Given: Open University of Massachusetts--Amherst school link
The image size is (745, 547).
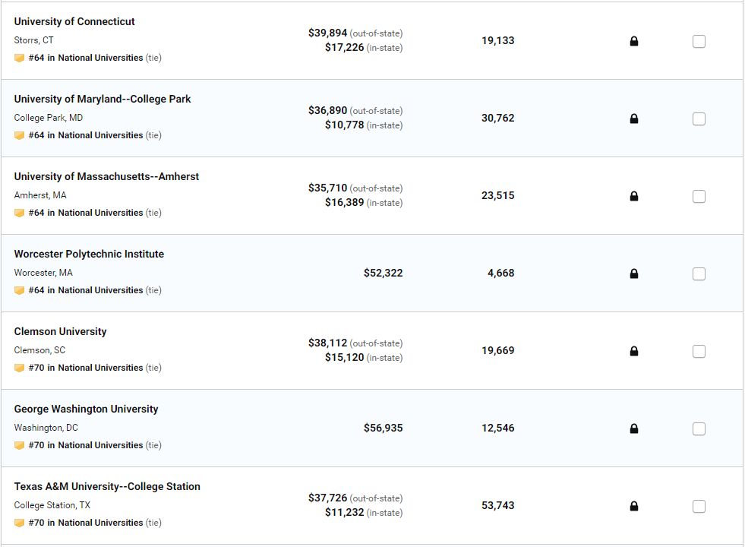Looking at the screenshot, I should pyautogui.click(x=106, y=176).
